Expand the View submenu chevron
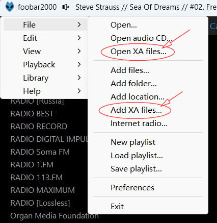This screenshot has height=223, width=217. 79,51
